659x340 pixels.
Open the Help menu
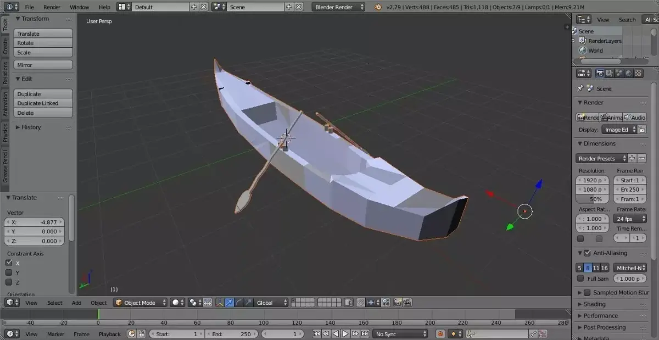(104, 7)
